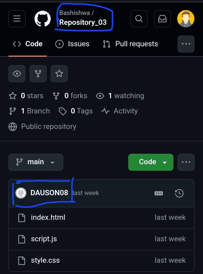Star the repository with star button
The width and height of the screenshot is (203, 274).
pyautogui.click(x=59, y=74)
